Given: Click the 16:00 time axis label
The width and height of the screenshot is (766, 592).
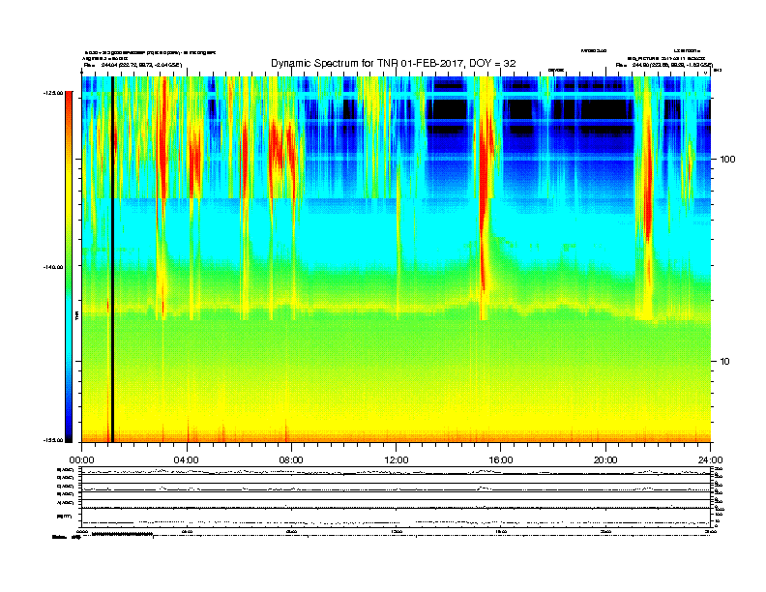Looking at the screenshot, I should [x=501, y=460].
